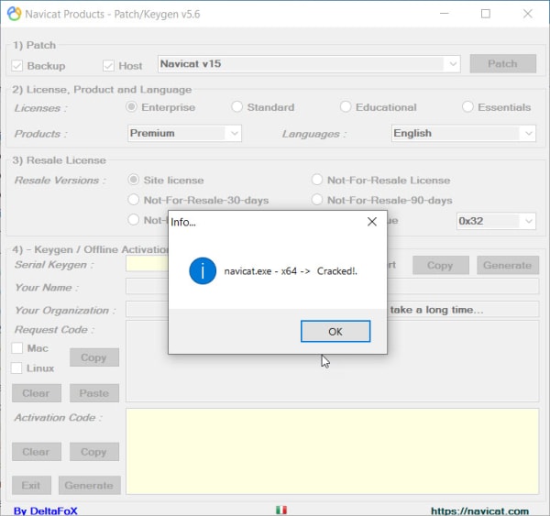Click Clear under Activation Code
Screen dimensions: 550x516
coord(37,452)
